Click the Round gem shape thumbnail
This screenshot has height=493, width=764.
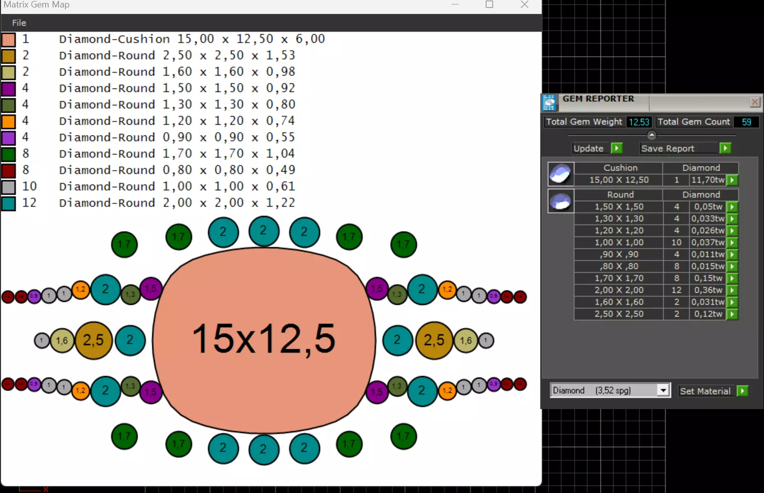click(x=561, y=201)
